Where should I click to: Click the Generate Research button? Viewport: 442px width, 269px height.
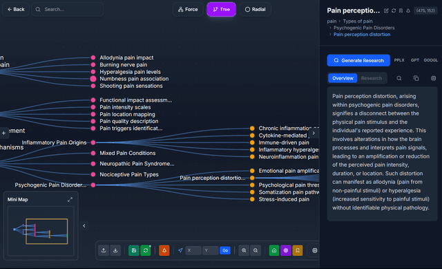[x=358, y=60]
